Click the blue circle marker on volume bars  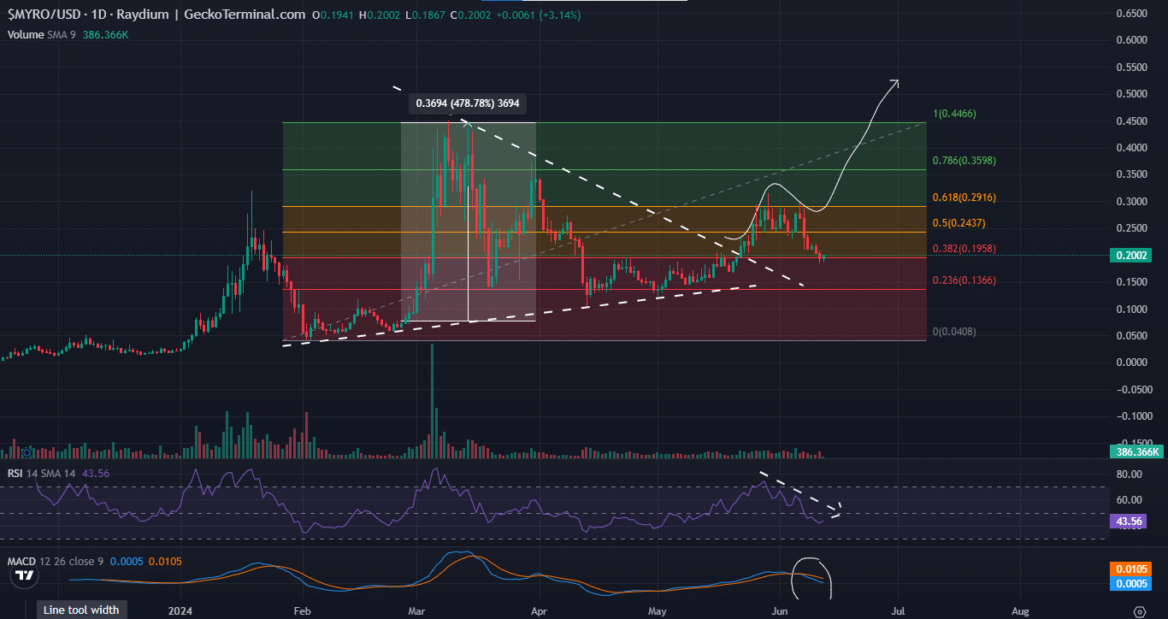pyautogui.click(x=26, y=452)
